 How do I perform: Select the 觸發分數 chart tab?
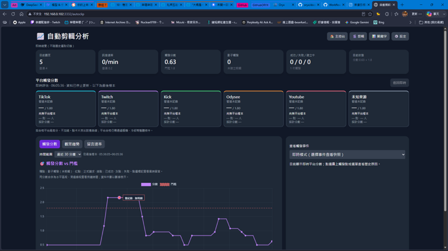tap(50, 144)
